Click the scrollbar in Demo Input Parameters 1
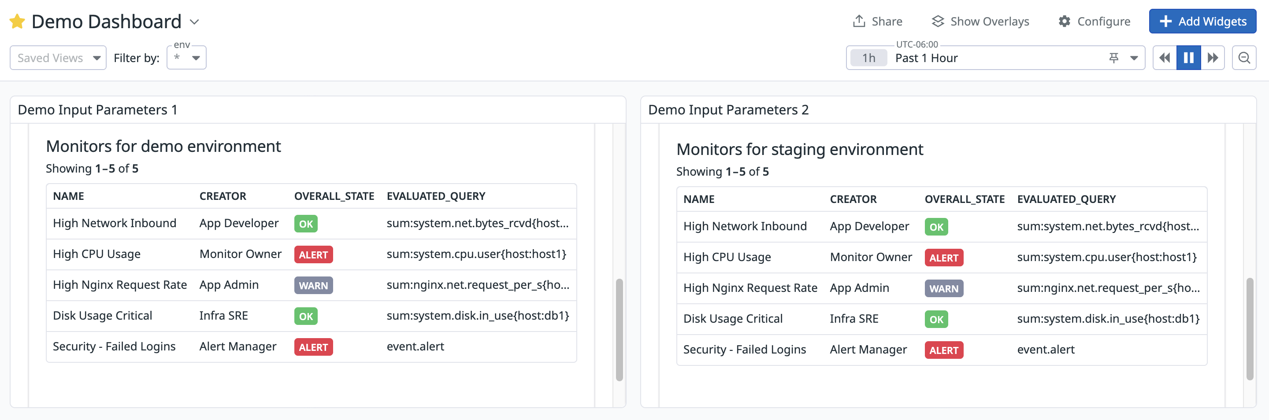 tap(619, 330)
